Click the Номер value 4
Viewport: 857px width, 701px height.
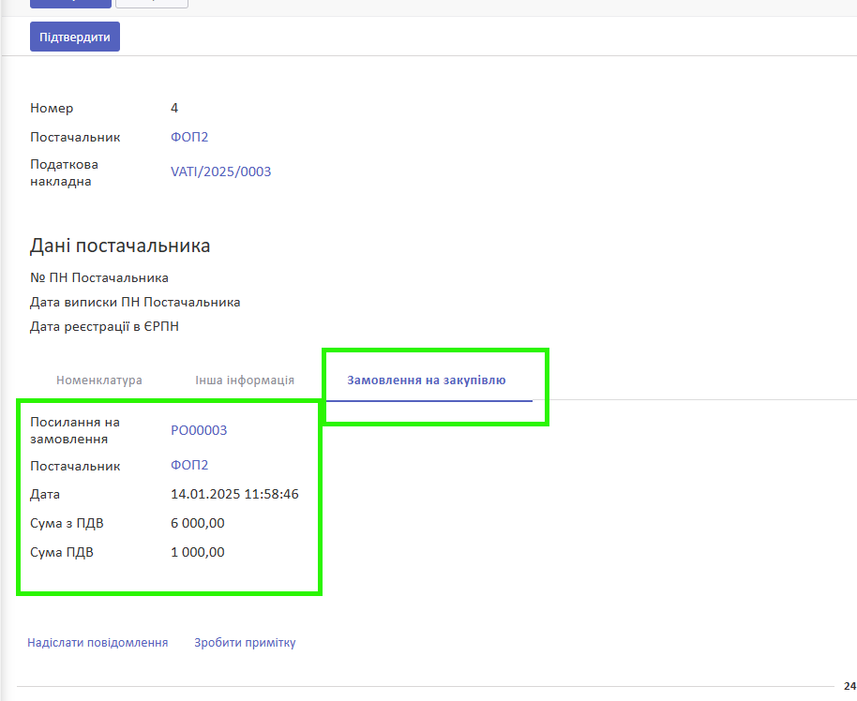click(174, 108)
